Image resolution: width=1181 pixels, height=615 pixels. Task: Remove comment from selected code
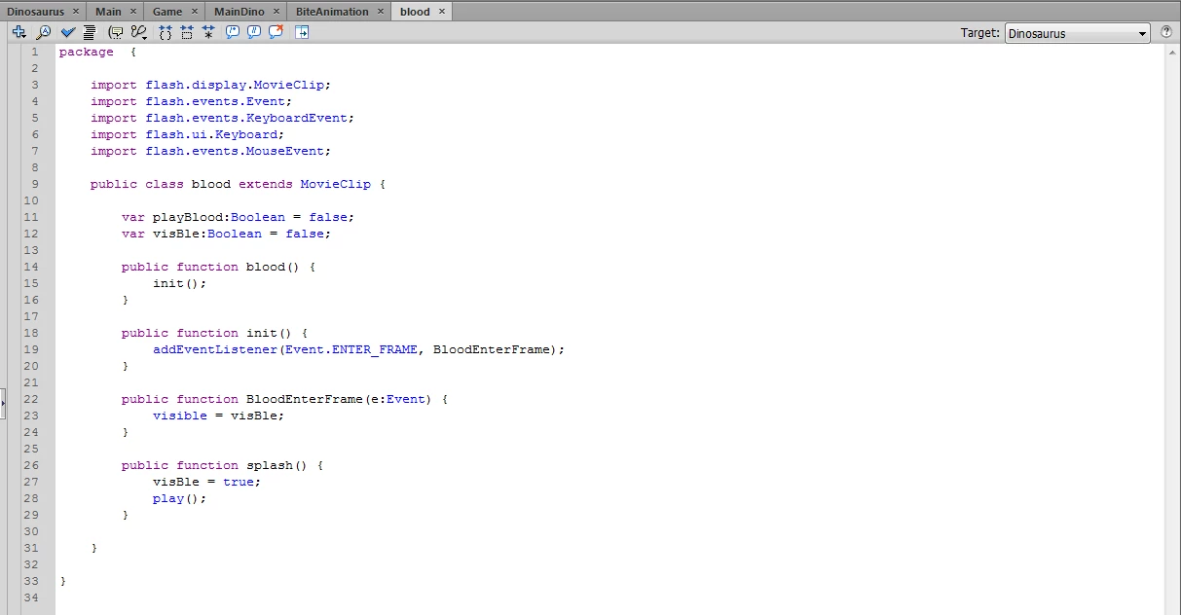(x=276, y=32)
